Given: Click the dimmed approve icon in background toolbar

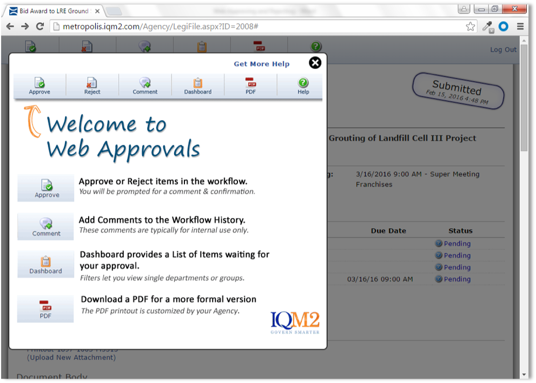Looking at the screenshot, I should [30, 46].
